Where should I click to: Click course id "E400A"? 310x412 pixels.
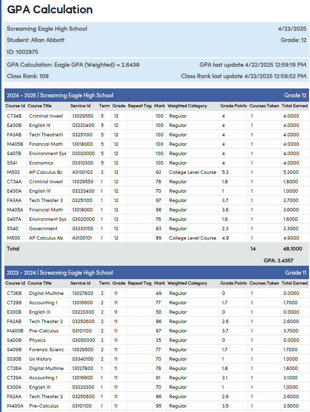14,191
